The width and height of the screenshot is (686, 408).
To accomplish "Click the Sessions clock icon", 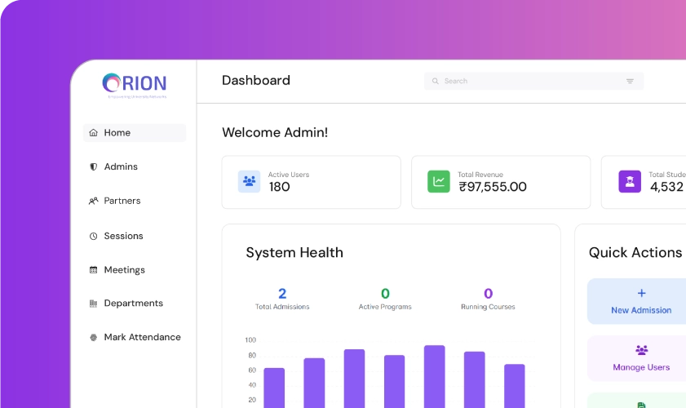I will coord(94,236).
